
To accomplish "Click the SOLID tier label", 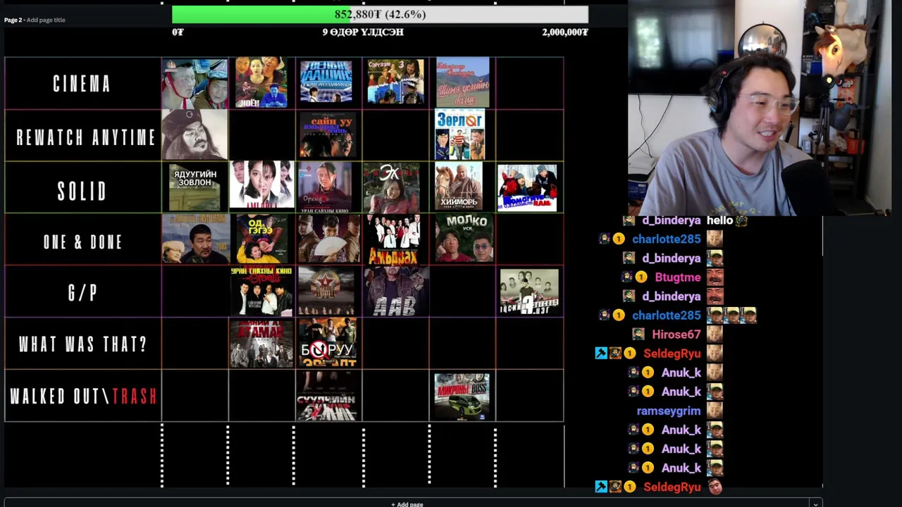I will tap(82, 191).
